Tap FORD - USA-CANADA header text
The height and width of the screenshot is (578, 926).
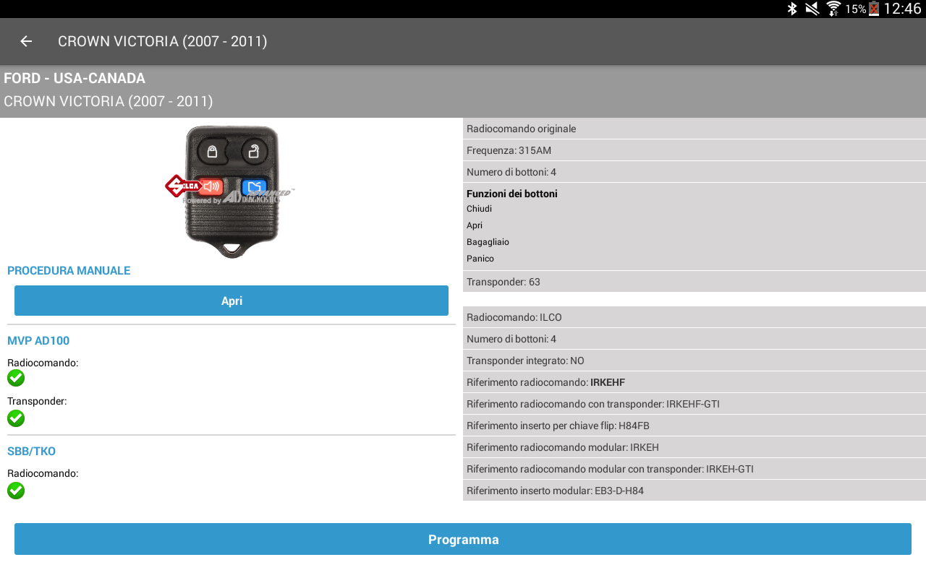coord(75,78)
